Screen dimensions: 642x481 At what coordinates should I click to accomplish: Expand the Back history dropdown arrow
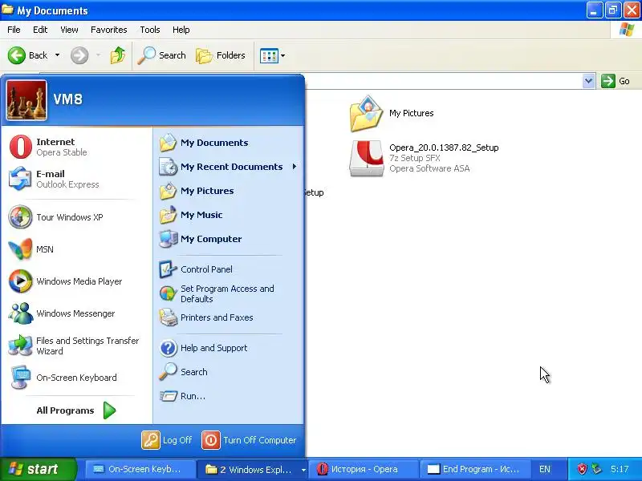point(57,55)
